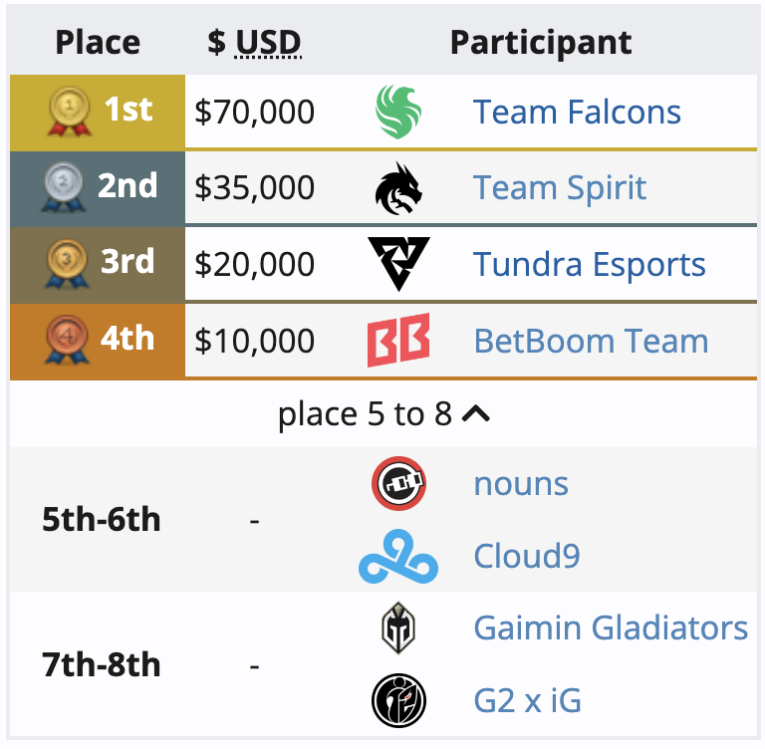Image resolution: width=765 pixels, height=749 pixels.
Task: Go to the nouns team page
Action: pyautogui.click(x=521, y=484)
